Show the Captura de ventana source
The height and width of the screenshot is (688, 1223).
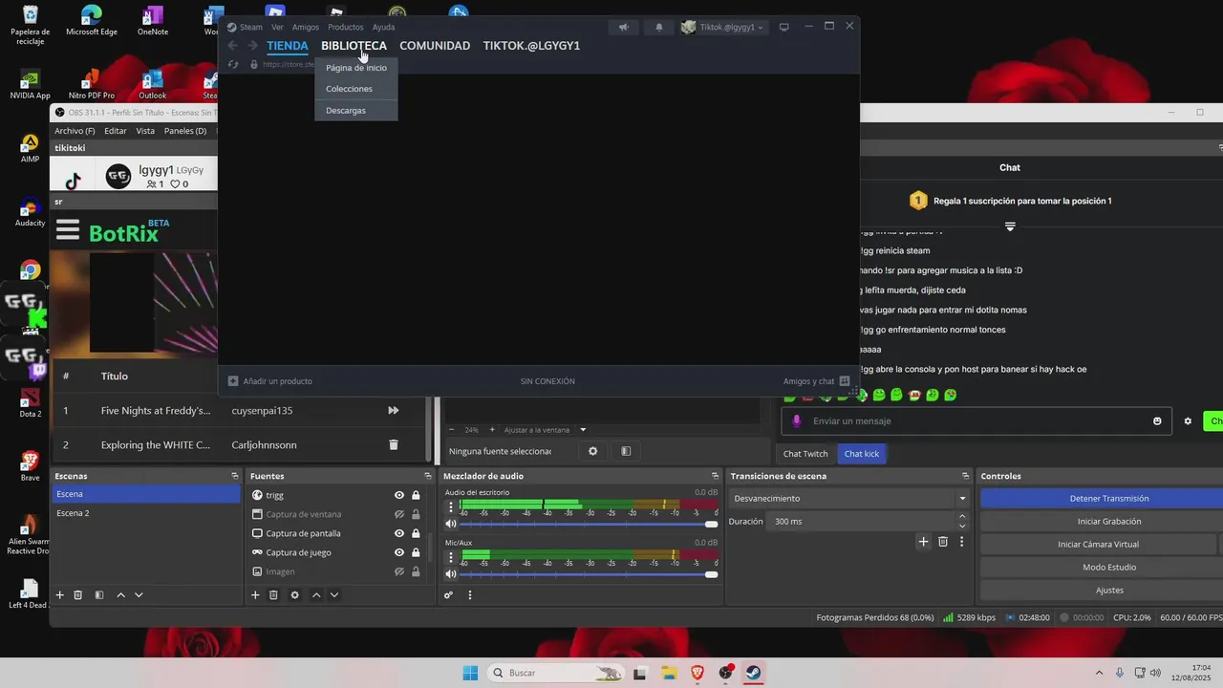coord(399,514)
